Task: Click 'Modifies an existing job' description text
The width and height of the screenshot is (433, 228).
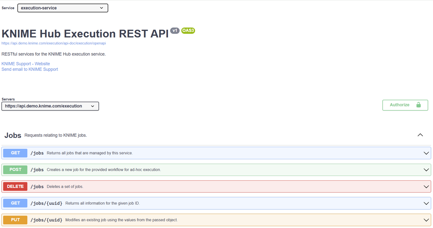Action: [x=121, y=220]
